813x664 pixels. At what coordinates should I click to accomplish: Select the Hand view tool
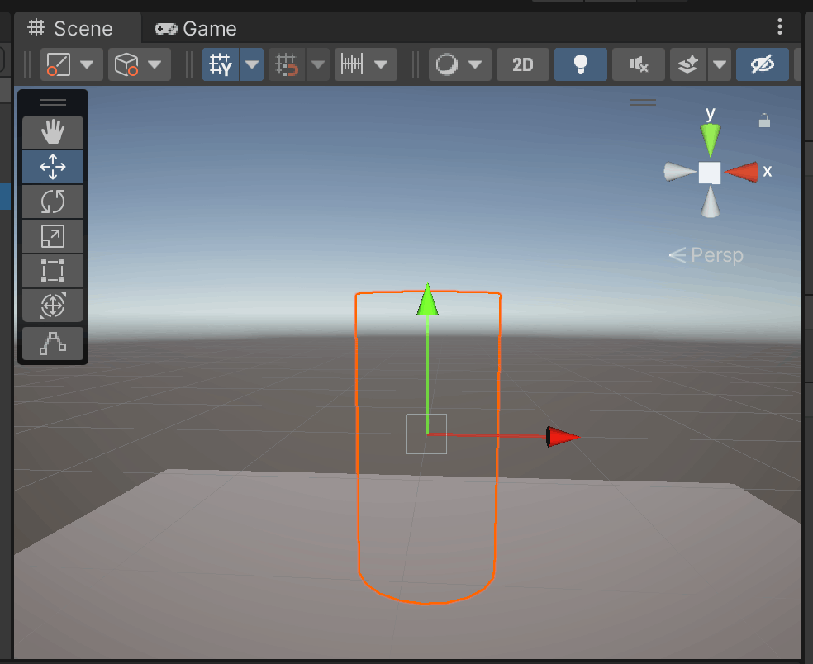[x=53, y=132]
